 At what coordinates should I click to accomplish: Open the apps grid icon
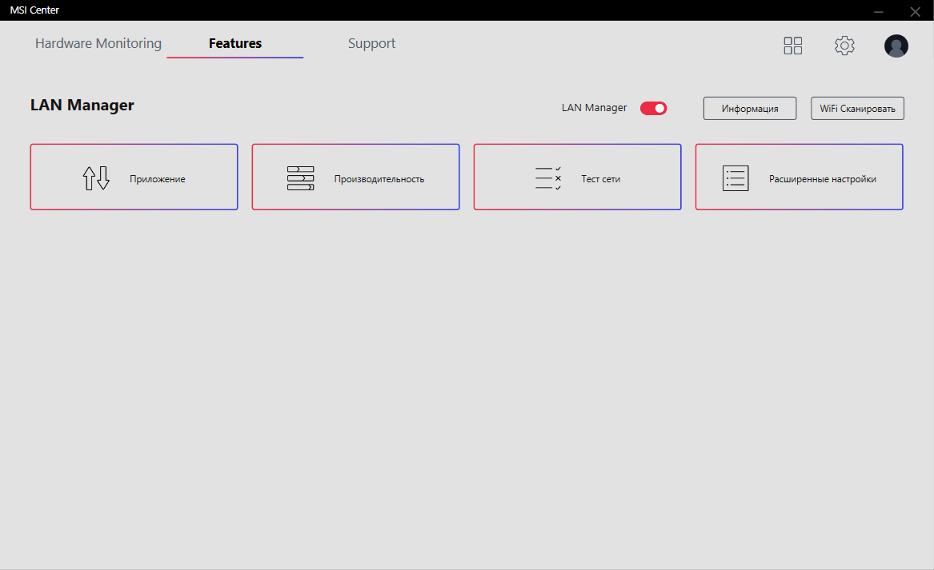point(793,46)
